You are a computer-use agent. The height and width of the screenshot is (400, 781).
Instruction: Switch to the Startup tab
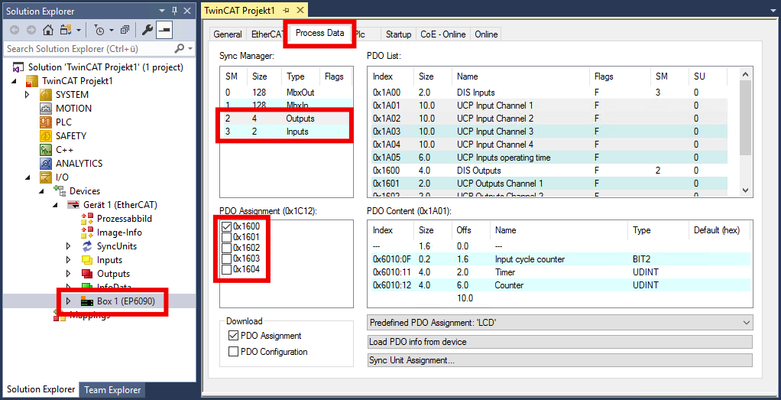pos(398,34)
